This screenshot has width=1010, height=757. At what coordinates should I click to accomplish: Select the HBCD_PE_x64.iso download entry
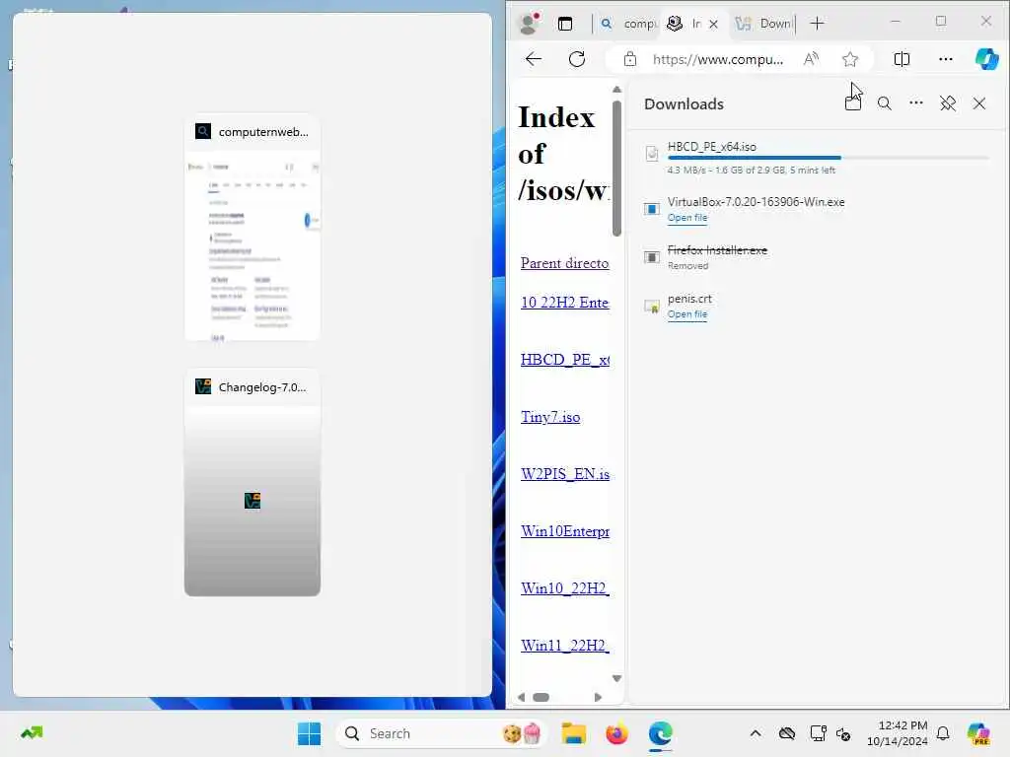pyautogui.click(x=816, y=158)
